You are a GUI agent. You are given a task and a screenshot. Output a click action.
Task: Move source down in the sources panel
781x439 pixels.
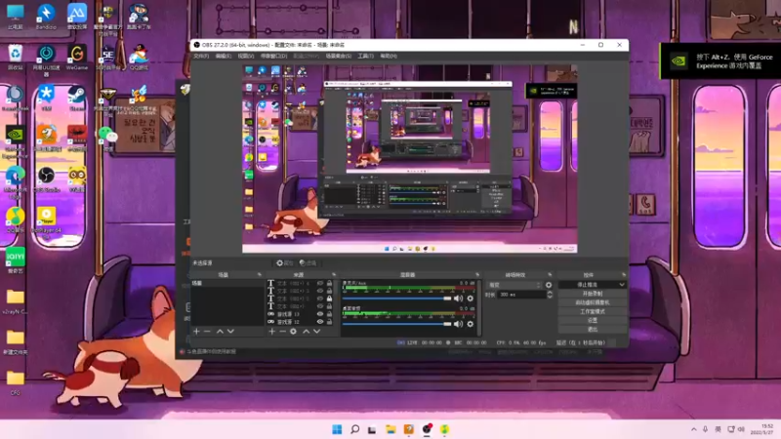[316, 331]
